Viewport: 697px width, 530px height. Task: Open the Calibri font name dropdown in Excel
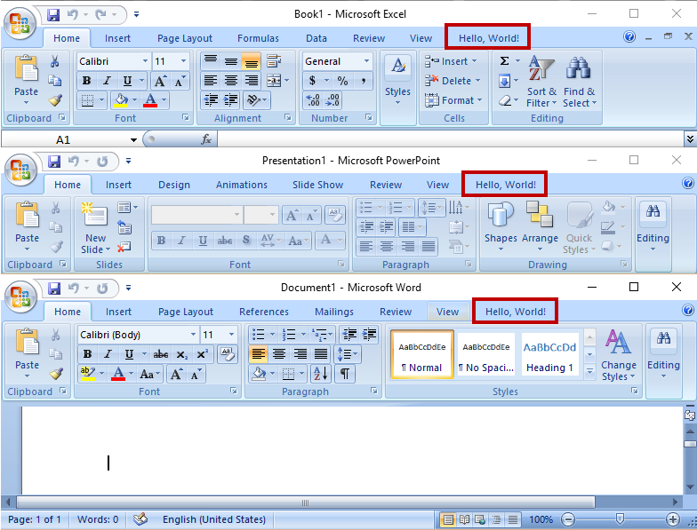[x=145, y=61]
